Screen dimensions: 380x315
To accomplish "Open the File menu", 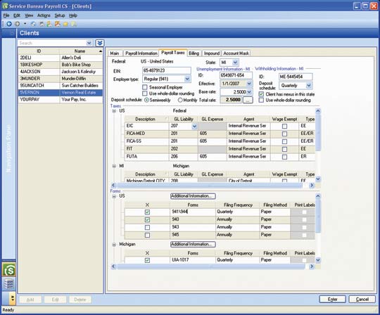I will (6, 15).
